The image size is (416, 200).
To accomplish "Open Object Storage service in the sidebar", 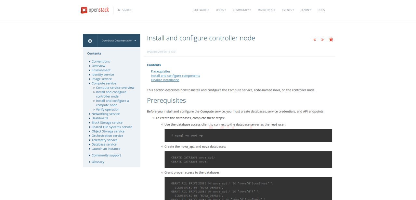I will (108, 131).
